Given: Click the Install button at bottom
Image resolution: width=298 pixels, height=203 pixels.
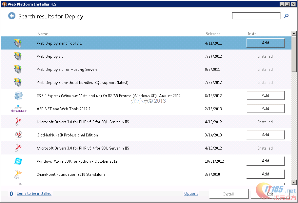Looking at the screenshot, I should coord(228,194).
